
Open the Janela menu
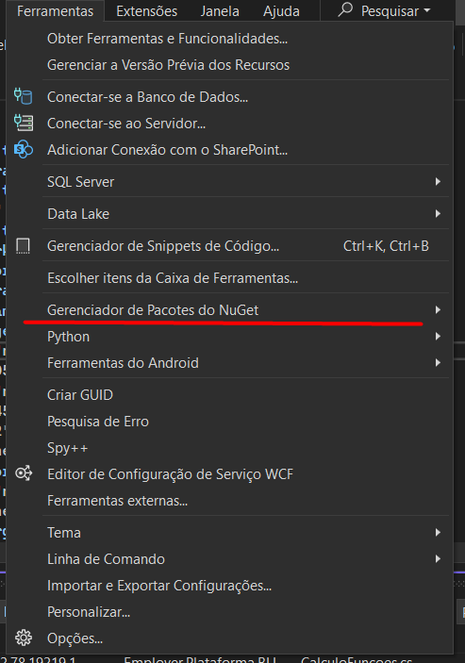click(220, 11)
